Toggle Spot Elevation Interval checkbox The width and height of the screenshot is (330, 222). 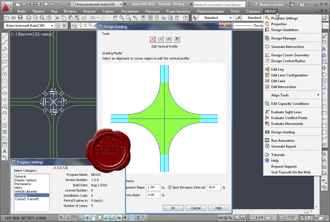click(x=170, y=187)
